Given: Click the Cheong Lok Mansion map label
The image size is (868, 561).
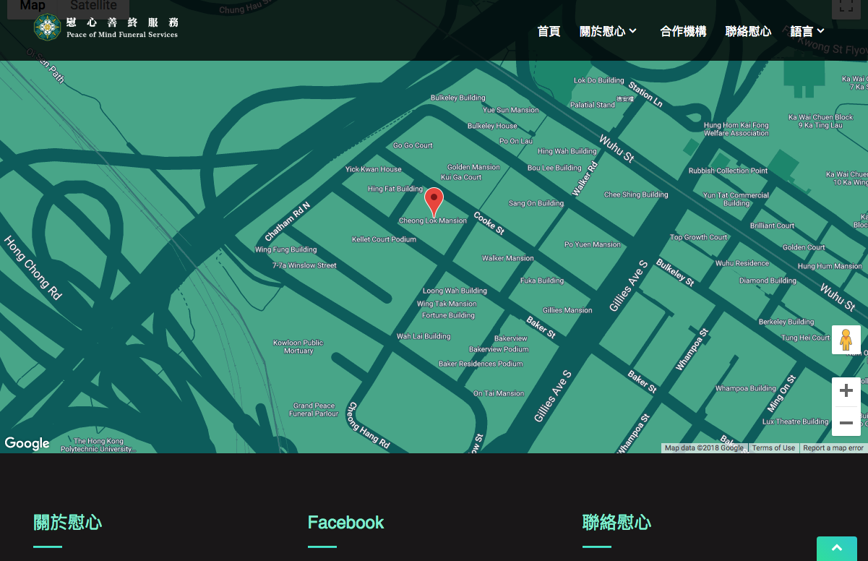Looking at the screenshot, I should [433, 221].
